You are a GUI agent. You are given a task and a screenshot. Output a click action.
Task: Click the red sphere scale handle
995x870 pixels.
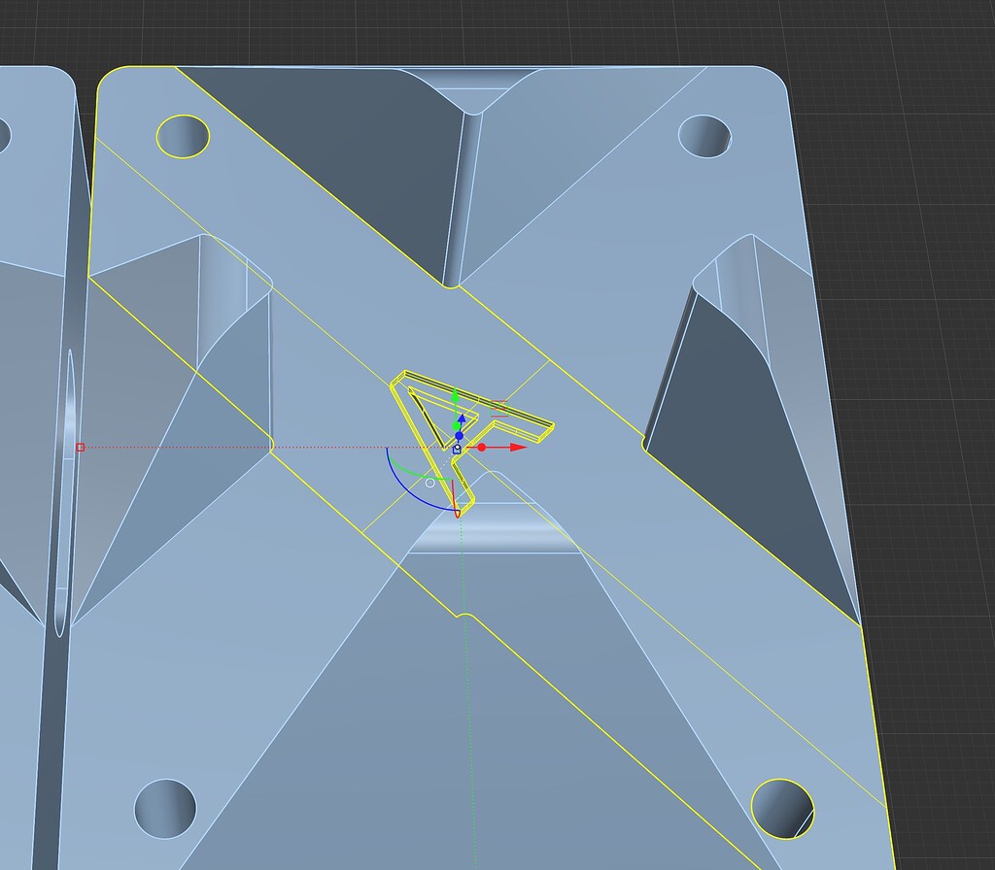[x=481, y=448]
